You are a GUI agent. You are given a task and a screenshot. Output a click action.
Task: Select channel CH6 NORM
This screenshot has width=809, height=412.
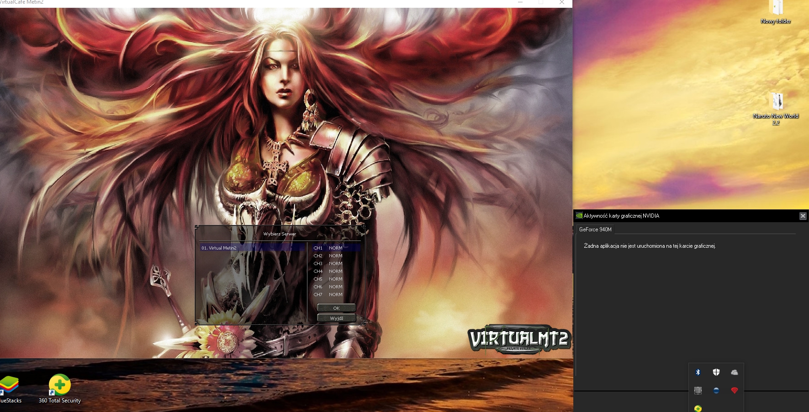[336, 287]
